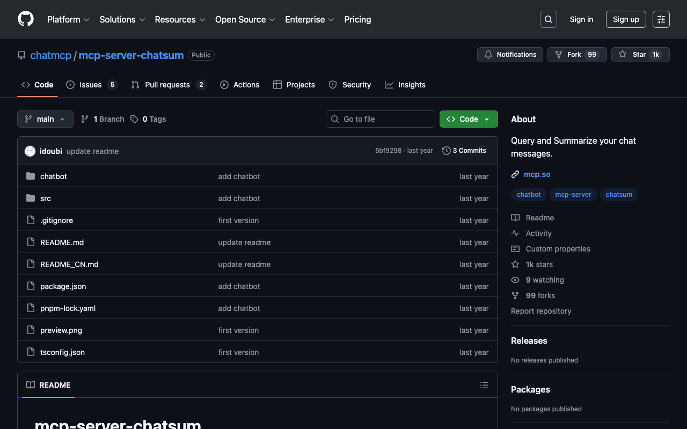The width and height of the screenshot is (687, 429).
Task: Expand the green Code dropdown
Action: click(x=469, y=119)
